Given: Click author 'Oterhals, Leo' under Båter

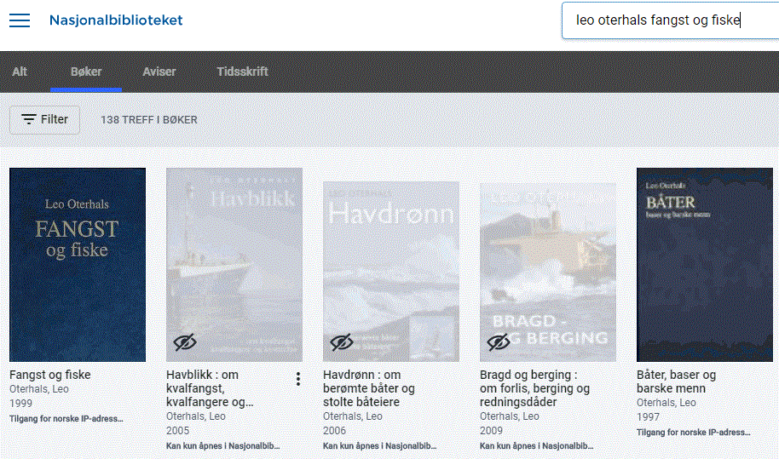Looking at the screenshot, I should coord(666,403).
